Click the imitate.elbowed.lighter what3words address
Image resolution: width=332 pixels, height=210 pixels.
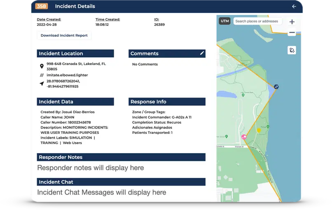coord(67,75)
